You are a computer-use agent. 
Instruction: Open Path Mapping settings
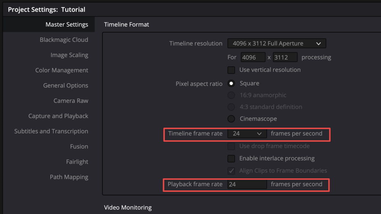[69, 177]
